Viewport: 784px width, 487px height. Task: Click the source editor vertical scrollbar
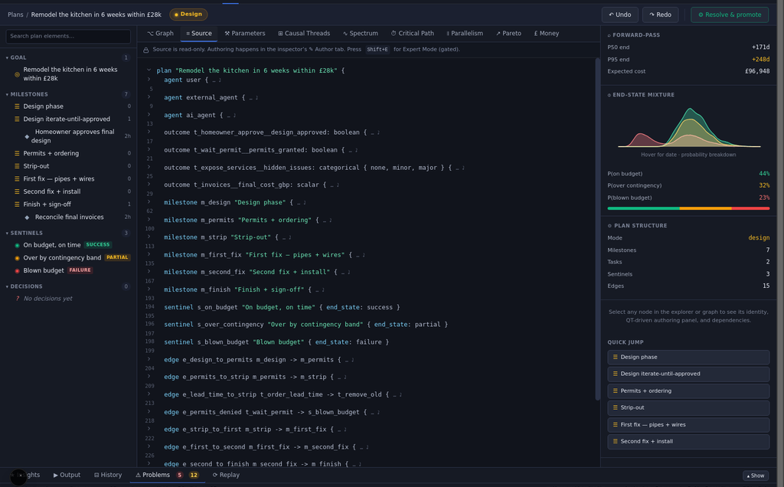tap(597, 229)
